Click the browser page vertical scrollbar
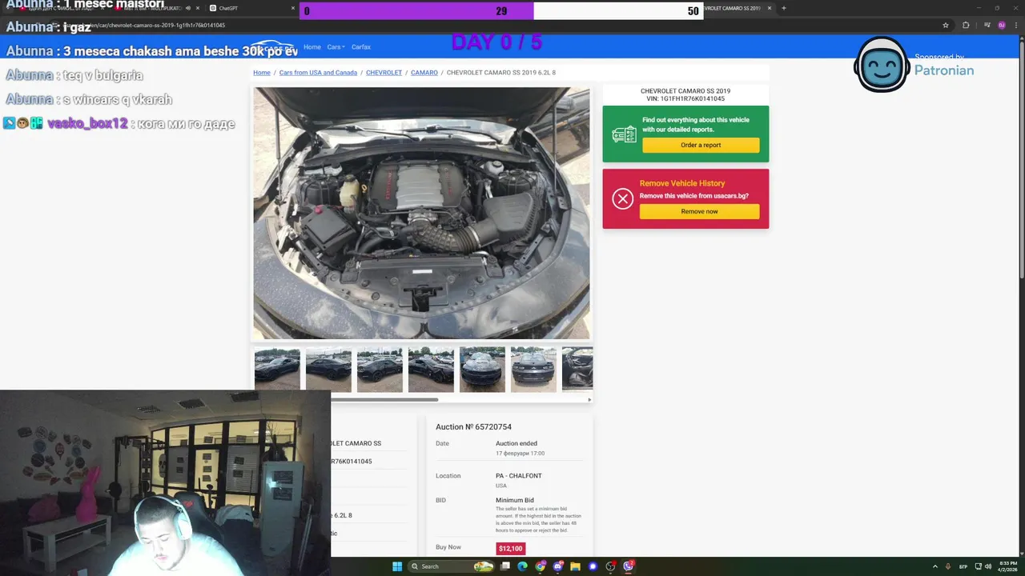The width and height of the screenshot is (1025, 576). [x=1022, y=160]
